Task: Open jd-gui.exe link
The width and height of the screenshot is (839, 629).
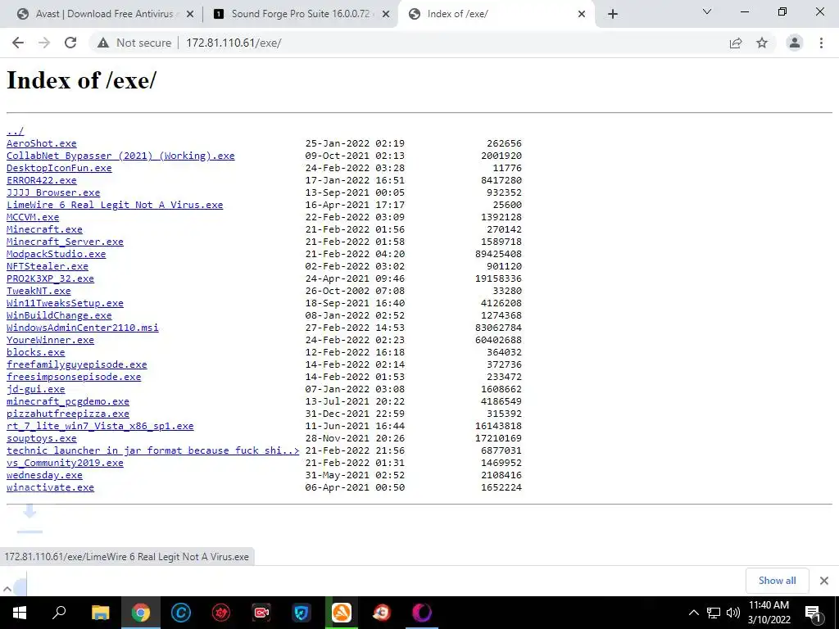Action: click(36, 389)
